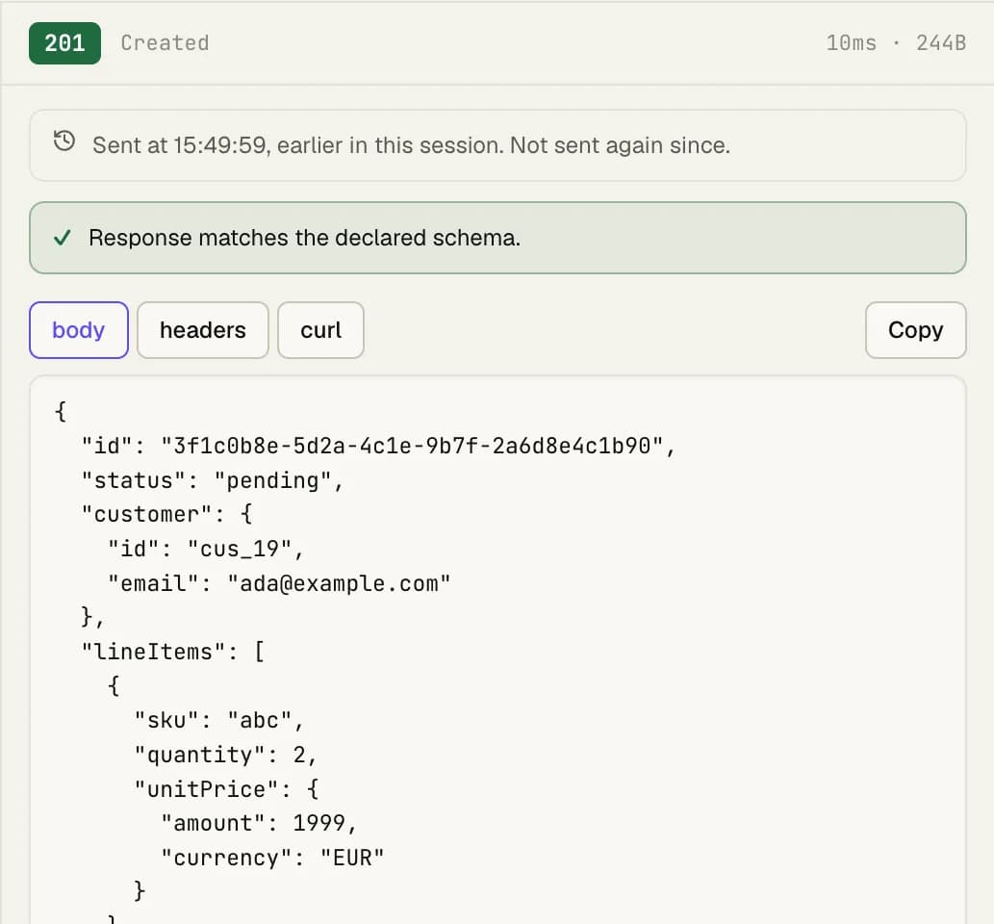Viewport: 994px width, 924px height.
Task: Click the "lineItems": [ line
Action: (173, 652)
